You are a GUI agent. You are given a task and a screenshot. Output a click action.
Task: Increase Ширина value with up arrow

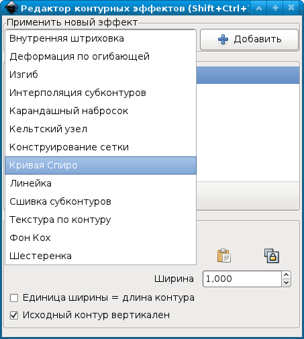pyautogui.click(x=287, y=275)
